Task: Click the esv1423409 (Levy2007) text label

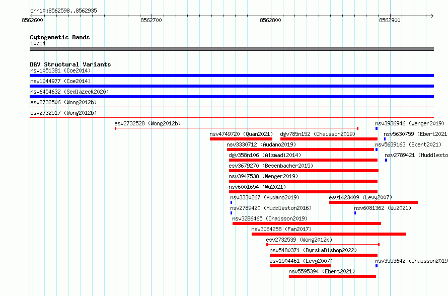Action: click(360, 197)
